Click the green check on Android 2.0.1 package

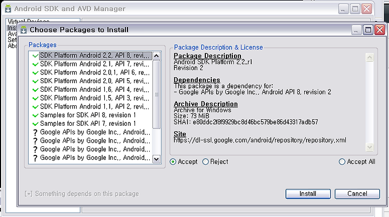(x=35, y=73)
